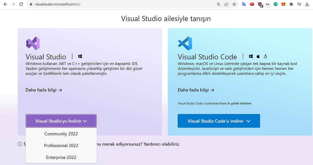Screen dimensions: 313x165
Task: Open the MetaMask extension
Action: [x=283, y=4]
